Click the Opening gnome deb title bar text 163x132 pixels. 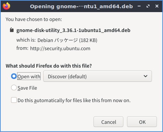[81, 6]
